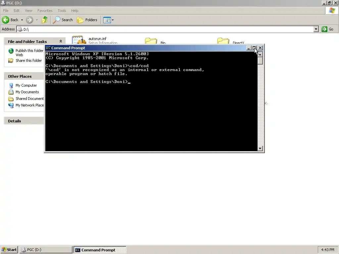This screenshot has height=254, width=339.
Task: Click the Details panel header
Action: pos(24,121)
